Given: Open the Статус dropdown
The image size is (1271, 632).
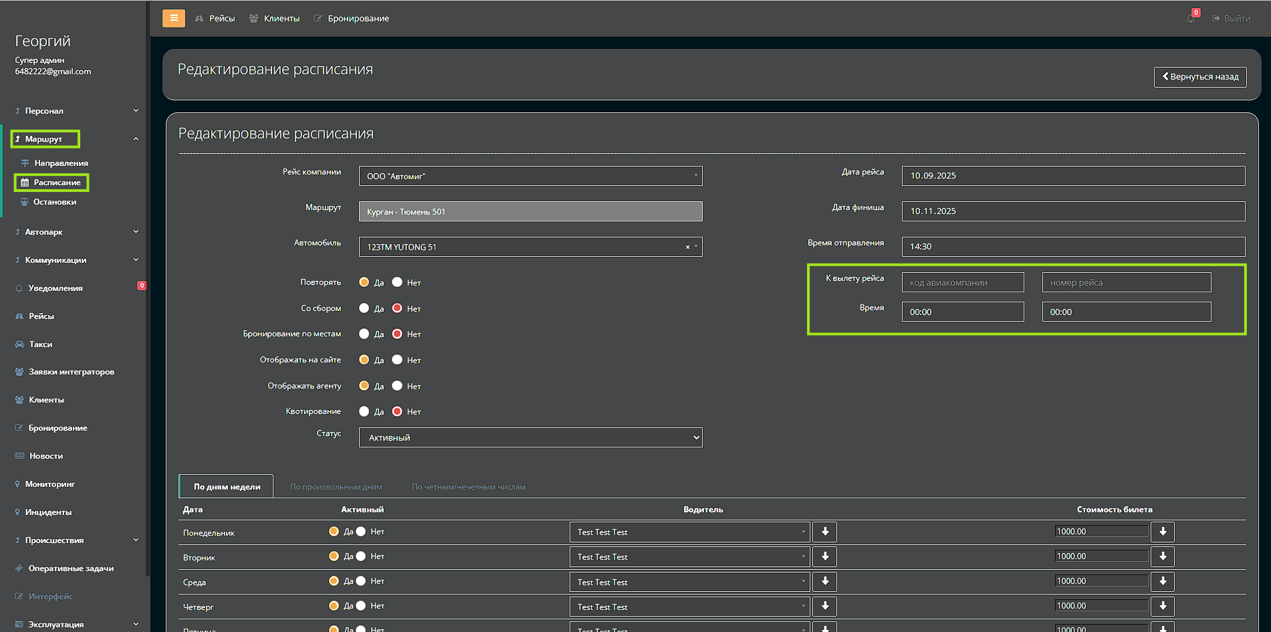Looking at the screenshot, I should (x=530, y=437).
